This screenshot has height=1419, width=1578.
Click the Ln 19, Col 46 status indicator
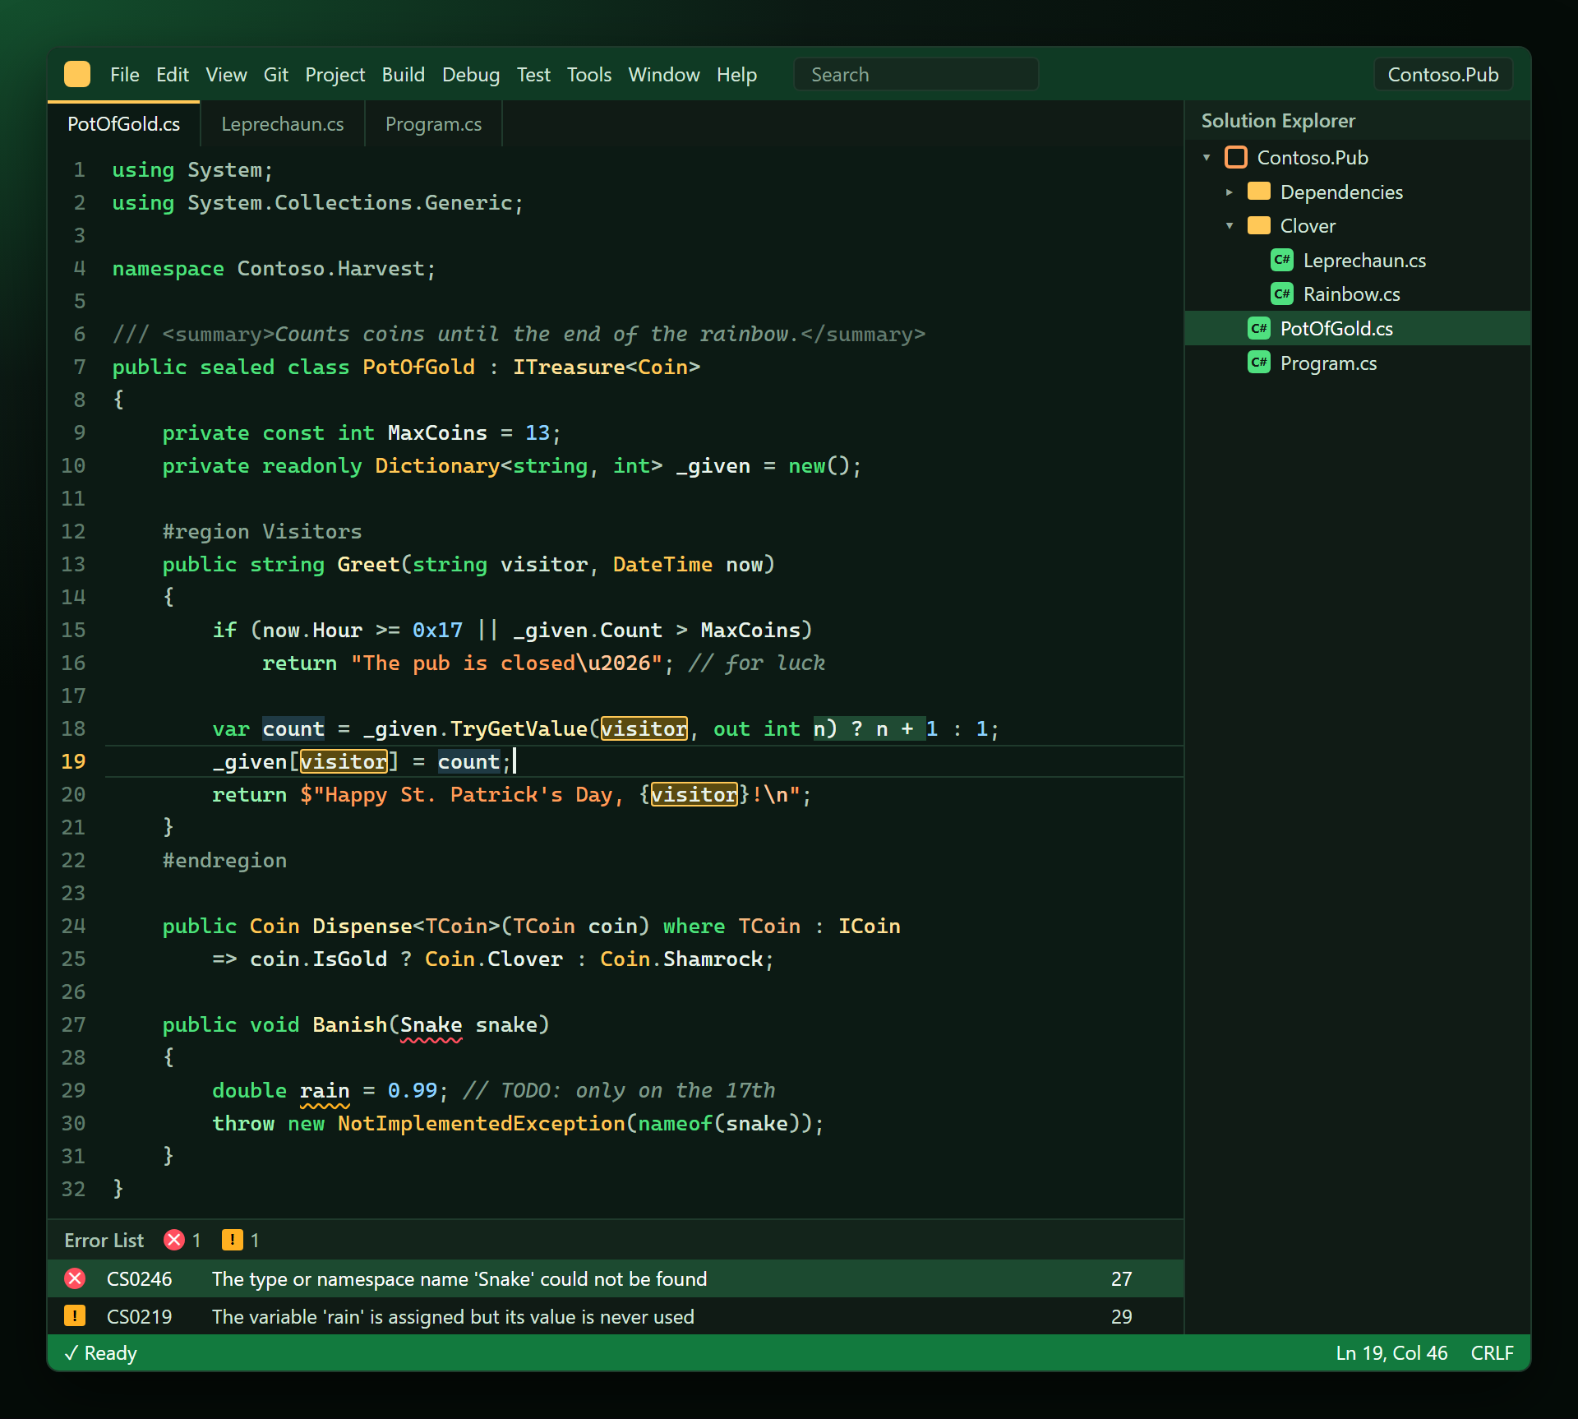pyautogui.click(x=1391, y=1353)
